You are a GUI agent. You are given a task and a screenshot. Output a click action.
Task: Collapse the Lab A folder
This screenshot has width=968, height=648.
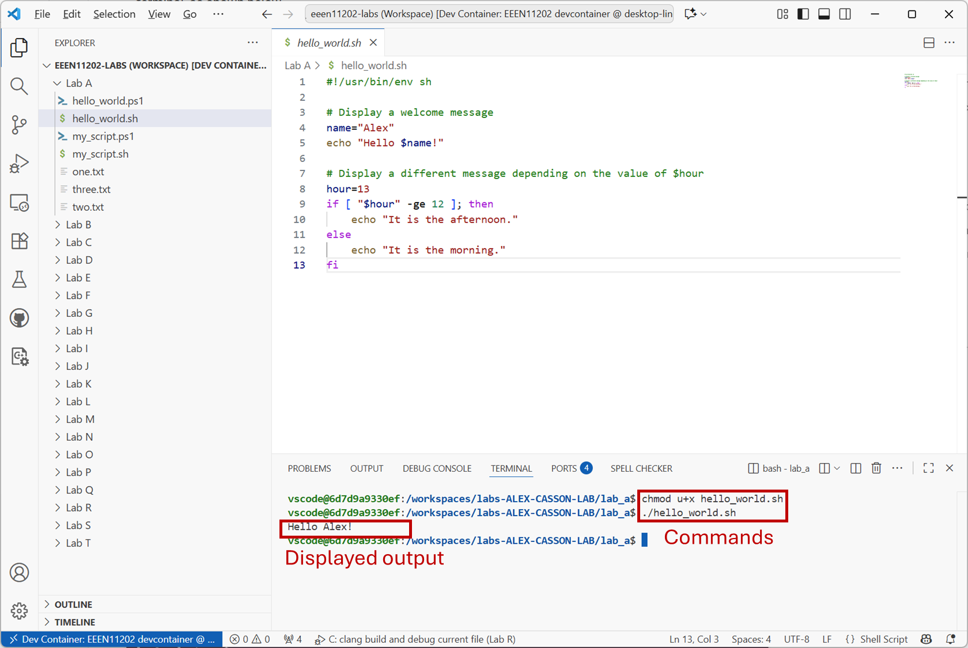point(78,83)
